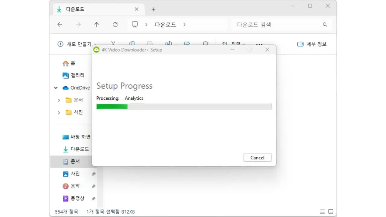Click the 554개 항목 status text

66,212
